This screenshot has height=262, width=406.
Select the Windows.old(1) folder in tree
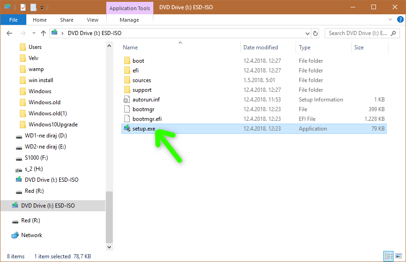coord(48,113)
